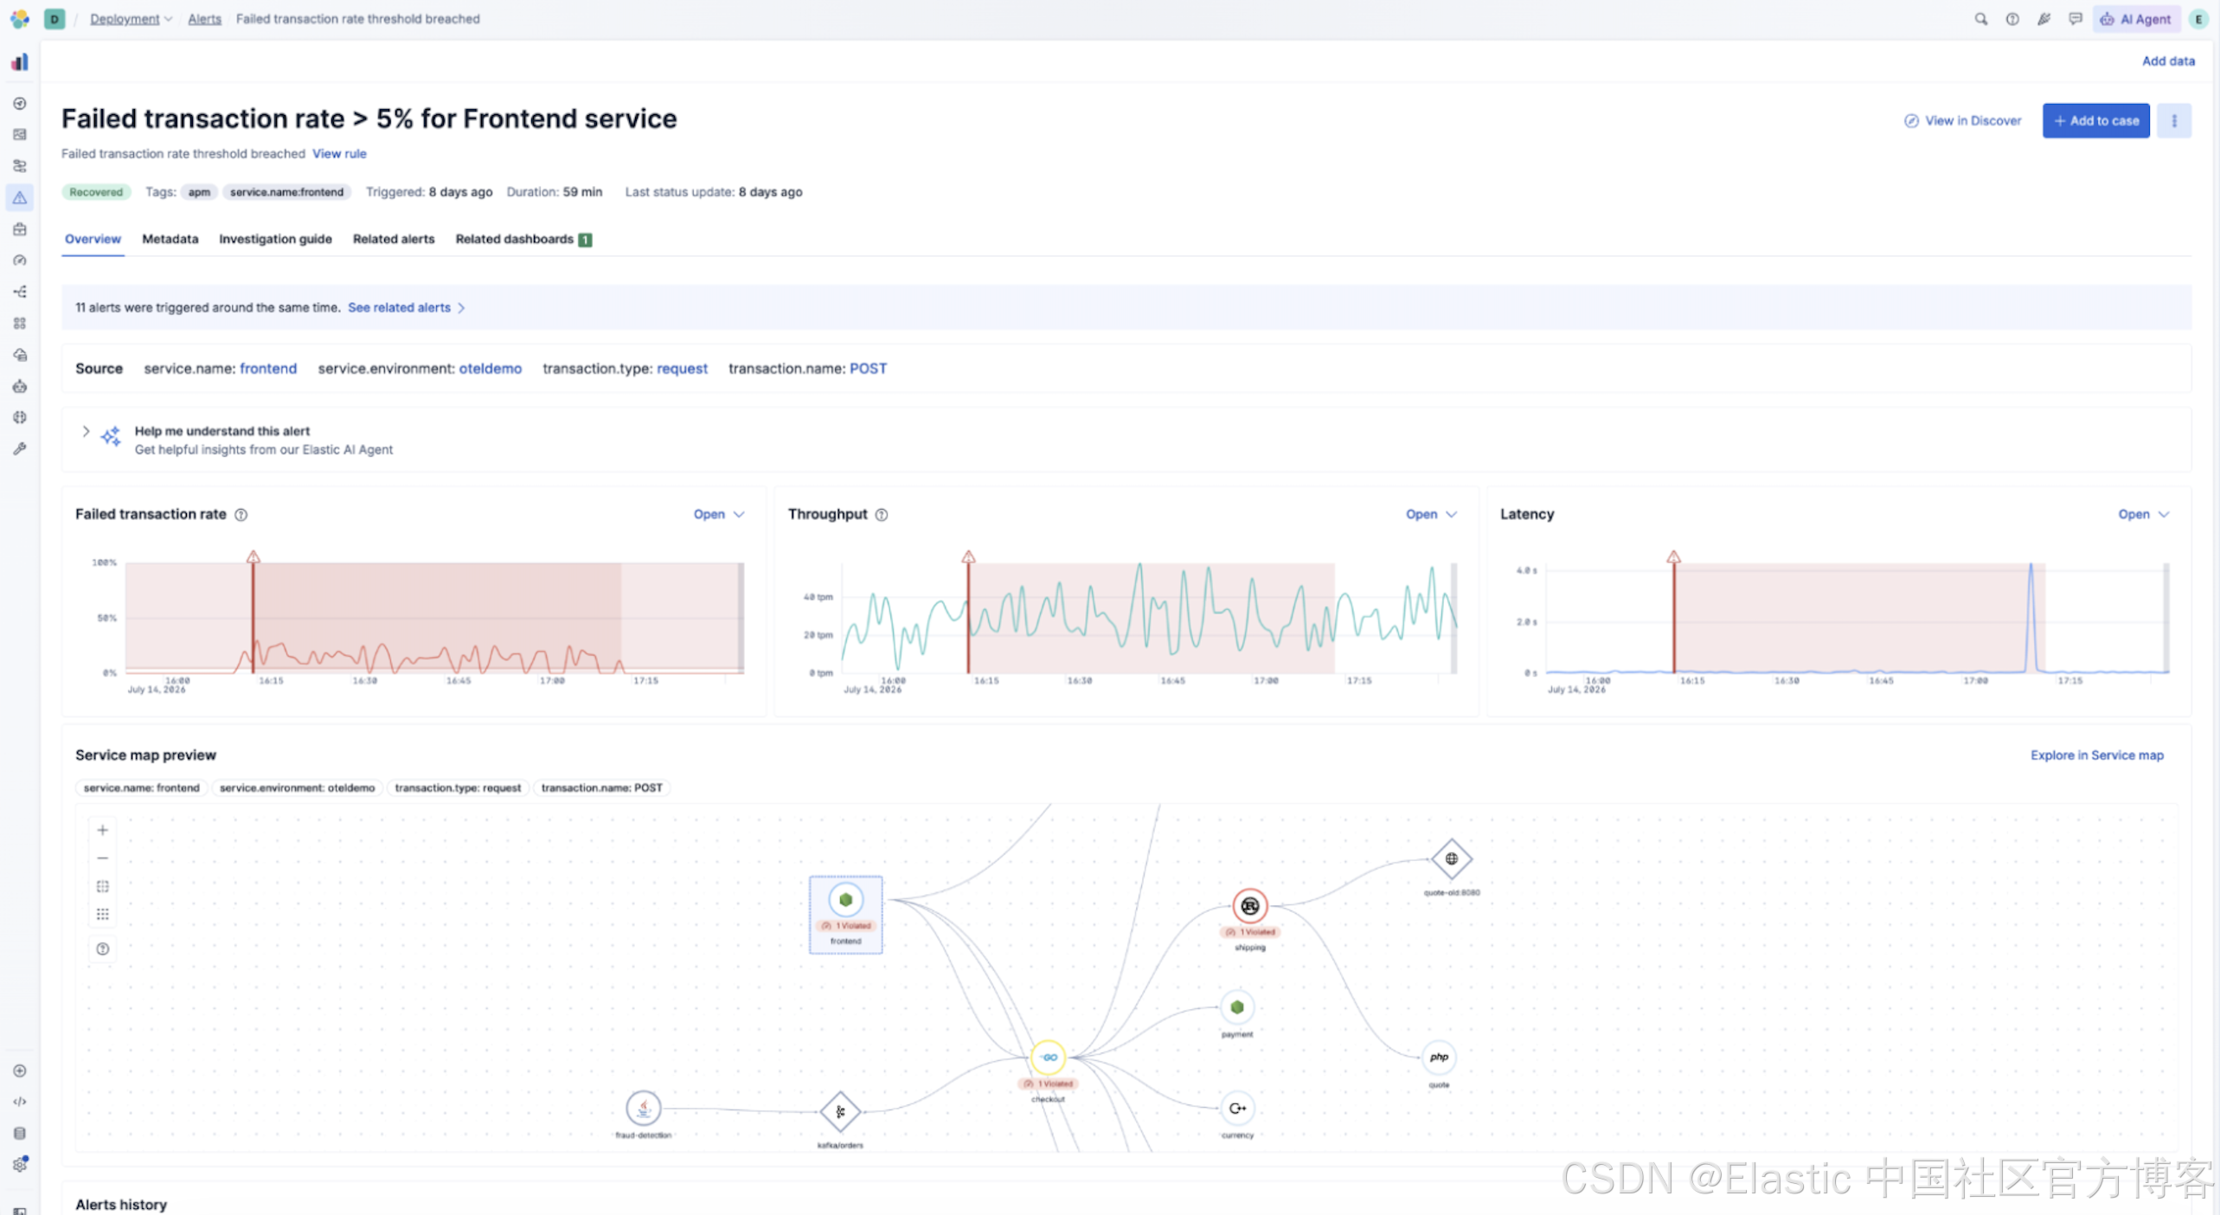
Task: Go to Alerts breadcrumb
Action: [205, 19]
